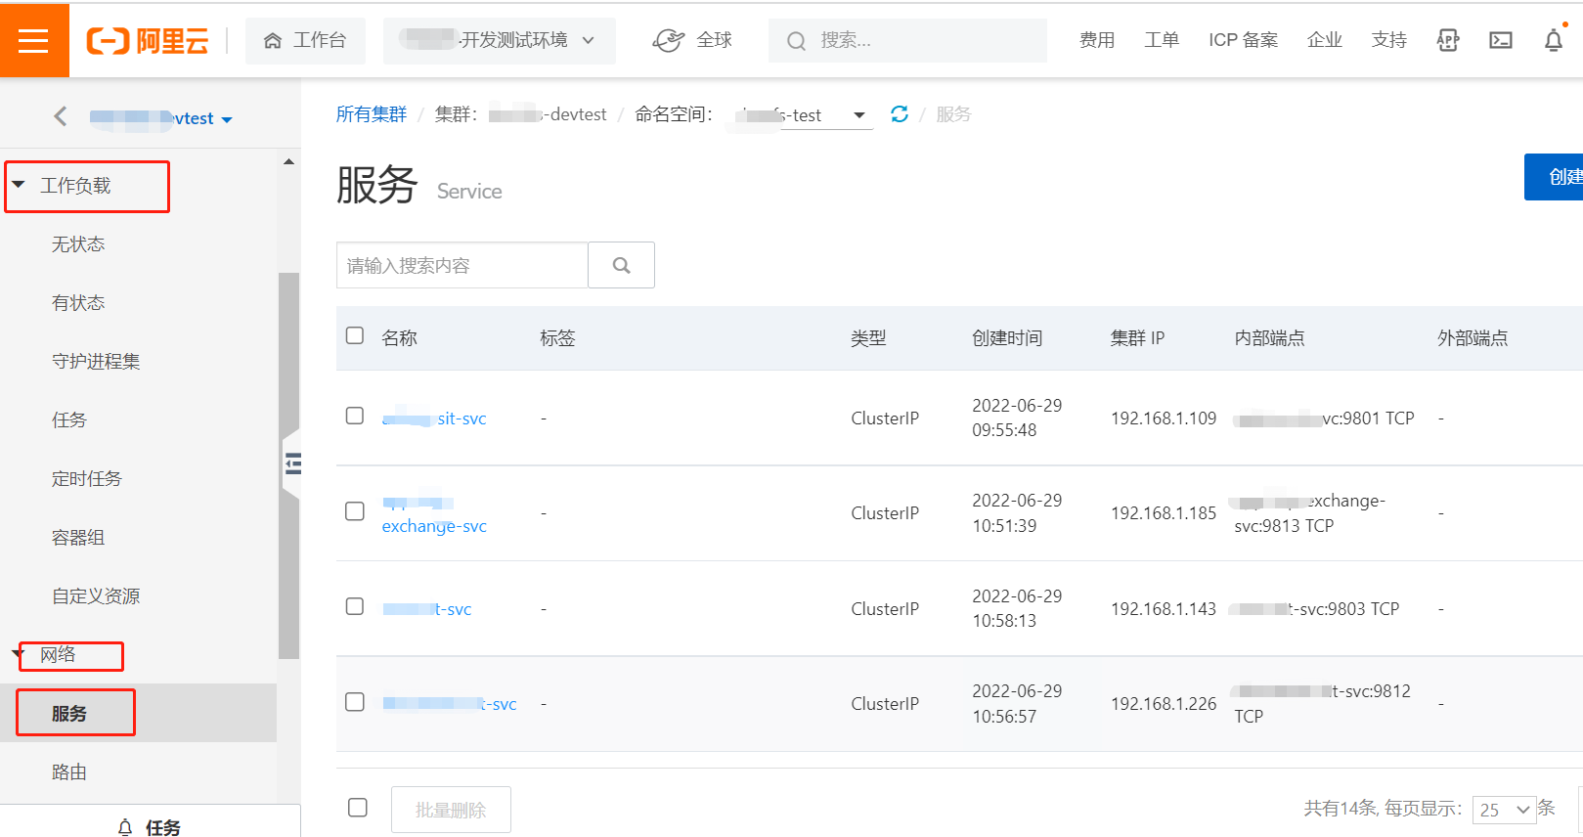This screenshot has height=837, width=1583.
Task: Click the service search magnifier button
Action: 621,265
